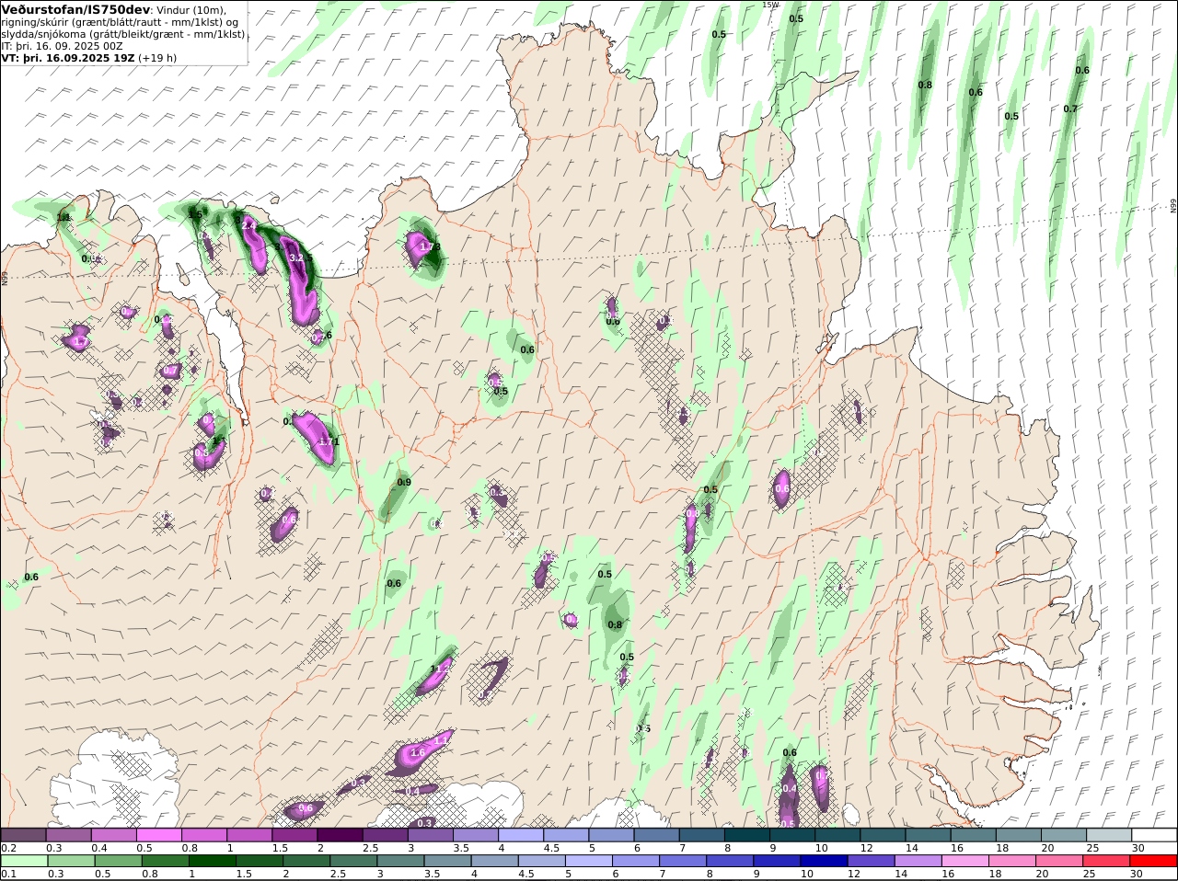
Task: Click the lower legend swatch labeled 0.1
Action: pos(23,861)
